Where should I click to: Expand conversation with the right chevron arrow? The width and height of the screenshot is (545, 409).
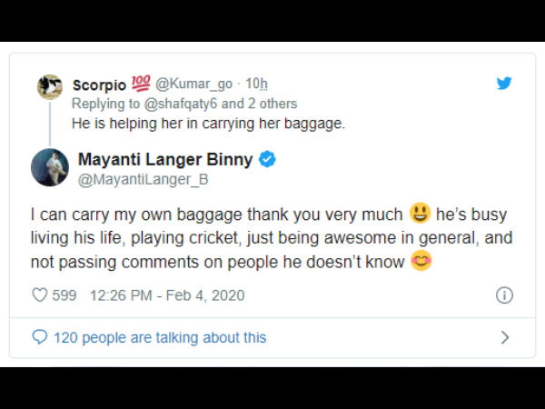[505, 337]
